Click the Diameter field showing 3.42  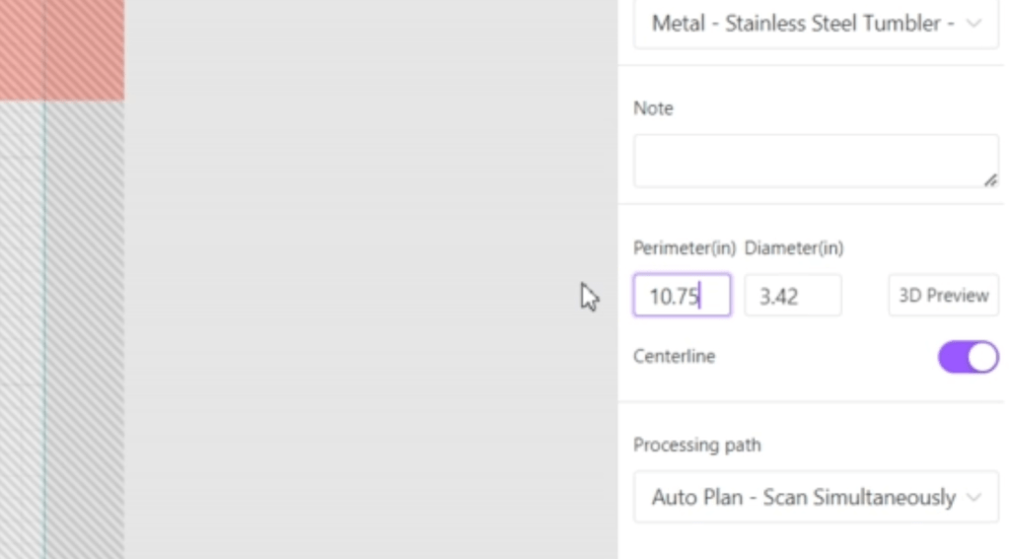tap(792, 296)
